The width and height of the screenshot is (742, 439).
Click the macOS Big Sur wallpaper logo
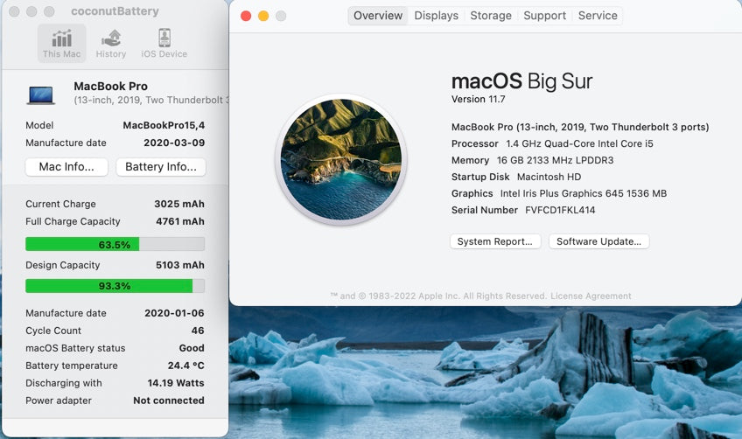coord(340,159)
